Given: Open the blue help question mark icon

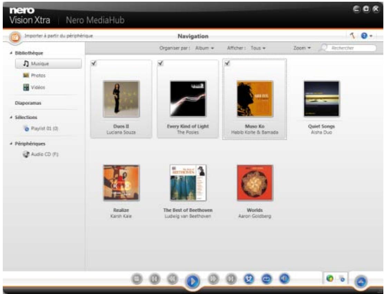Looking at the screenshot, I should (x=364, y=36).
